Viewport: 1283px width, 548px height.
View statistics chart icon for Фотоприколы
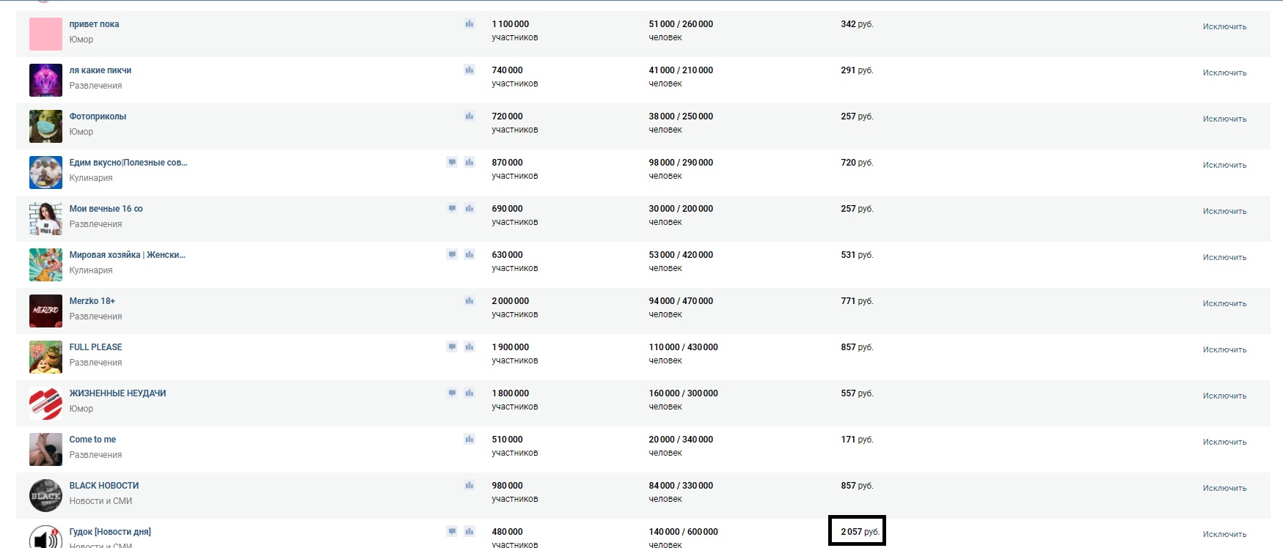tap(469, 116)
